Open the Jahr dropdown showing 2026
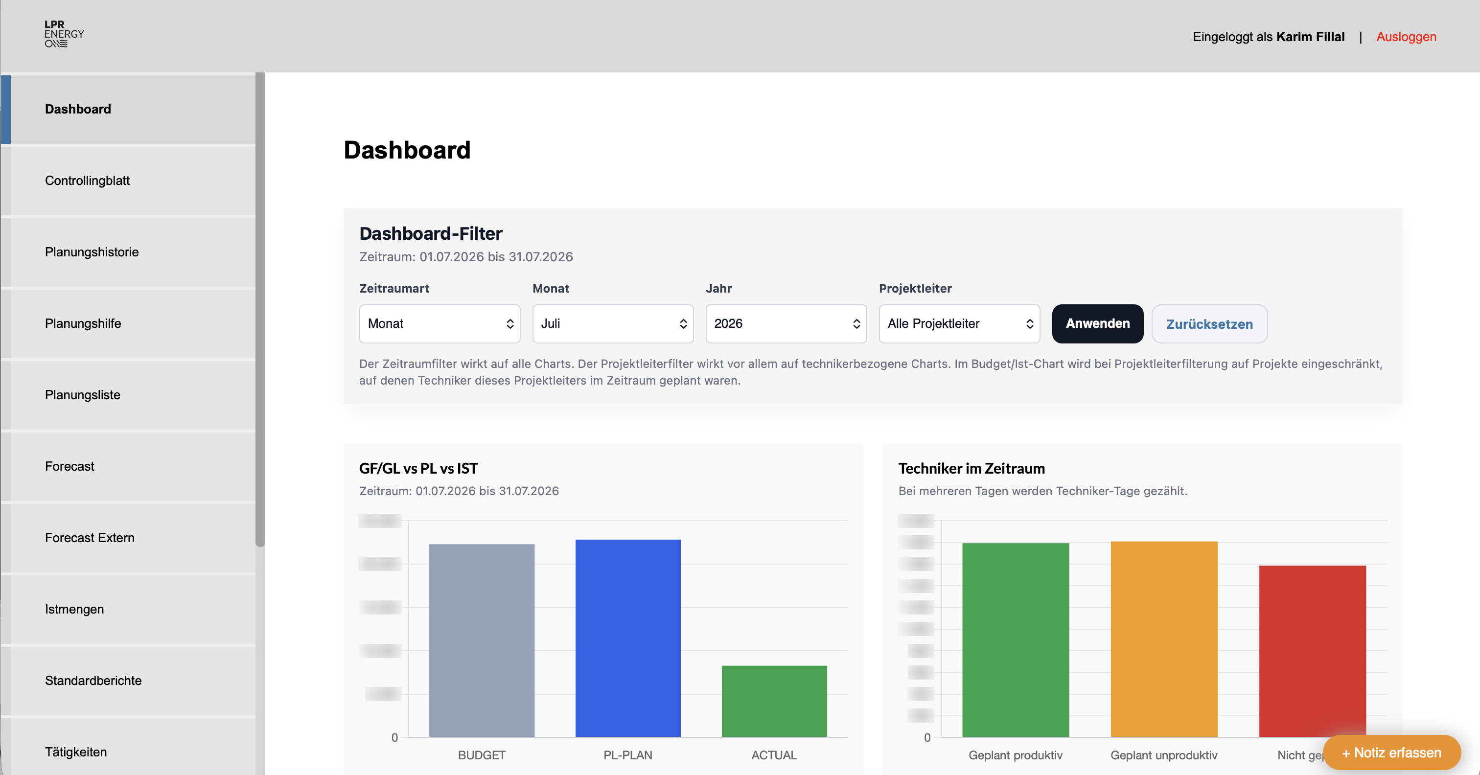 [786, 323]
